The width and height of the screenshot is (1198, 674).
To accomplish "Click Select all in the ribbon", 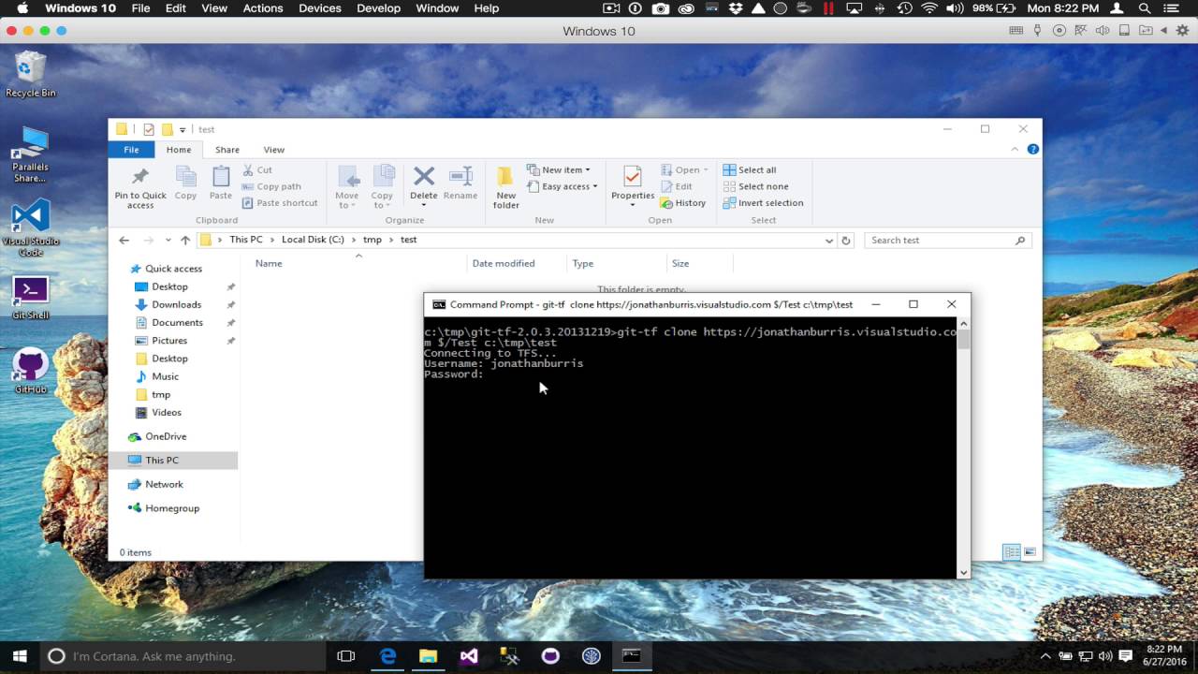I will pyautogui.click(x=749, y=170).
